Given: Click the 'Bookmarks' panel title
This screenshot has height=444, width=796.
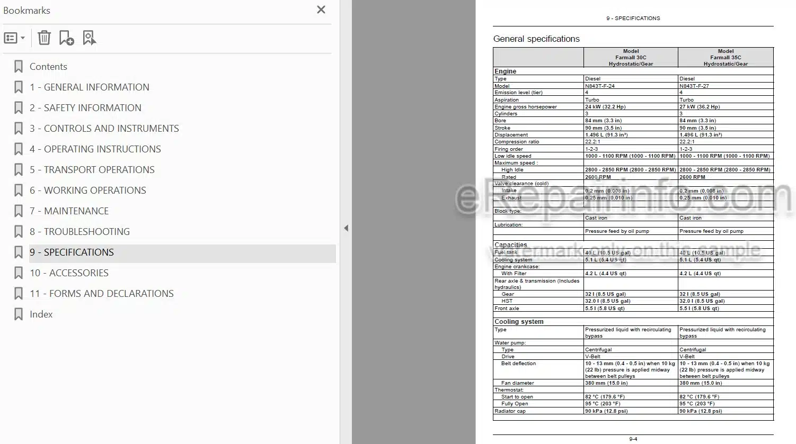Looking at the screenshot, I should [26, 11].
